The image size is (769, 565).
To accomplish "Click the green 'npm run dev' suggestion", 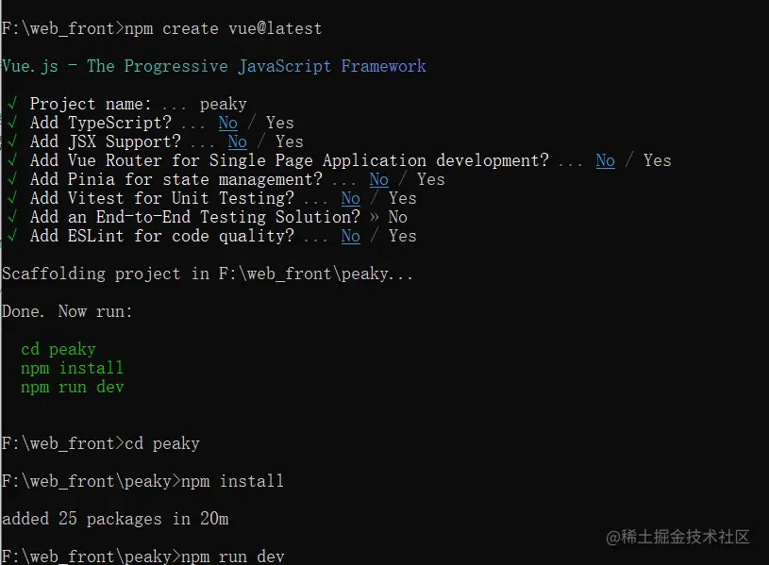I will (73, 387).
